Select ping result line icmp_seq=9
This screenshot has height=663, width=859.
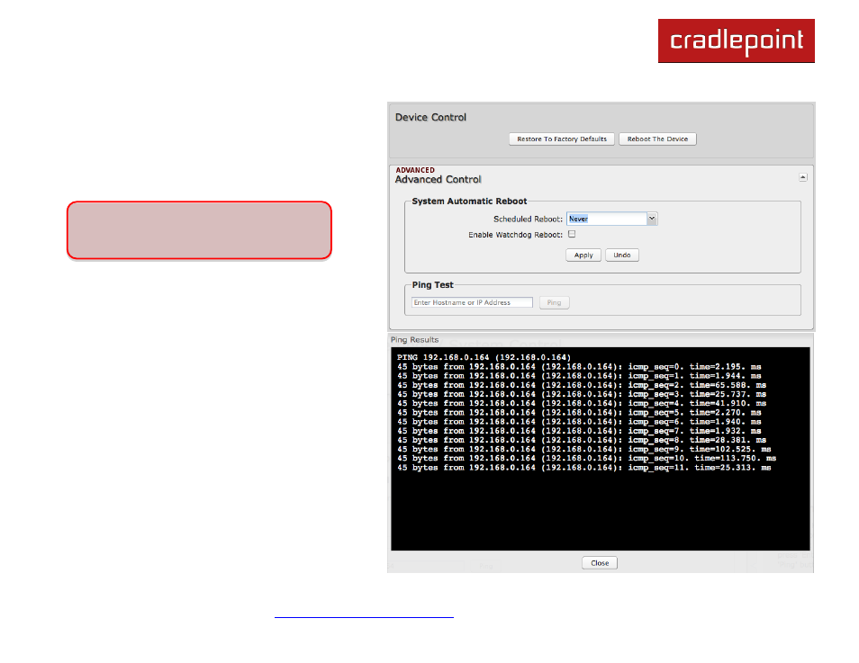[584, 449]
